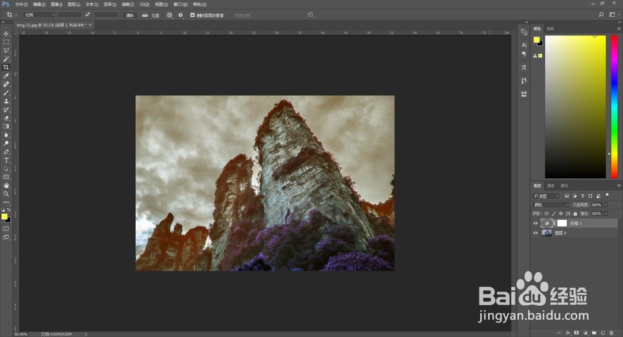Select the Magic Wand tool

(6, 59)
